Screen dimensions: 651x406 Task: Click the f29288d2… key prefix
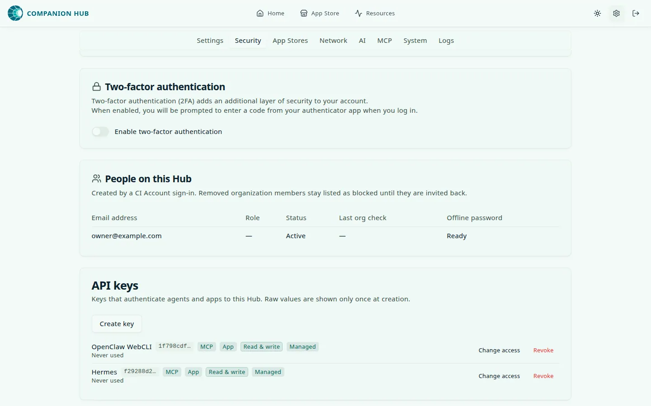click(x=140, y=371)
